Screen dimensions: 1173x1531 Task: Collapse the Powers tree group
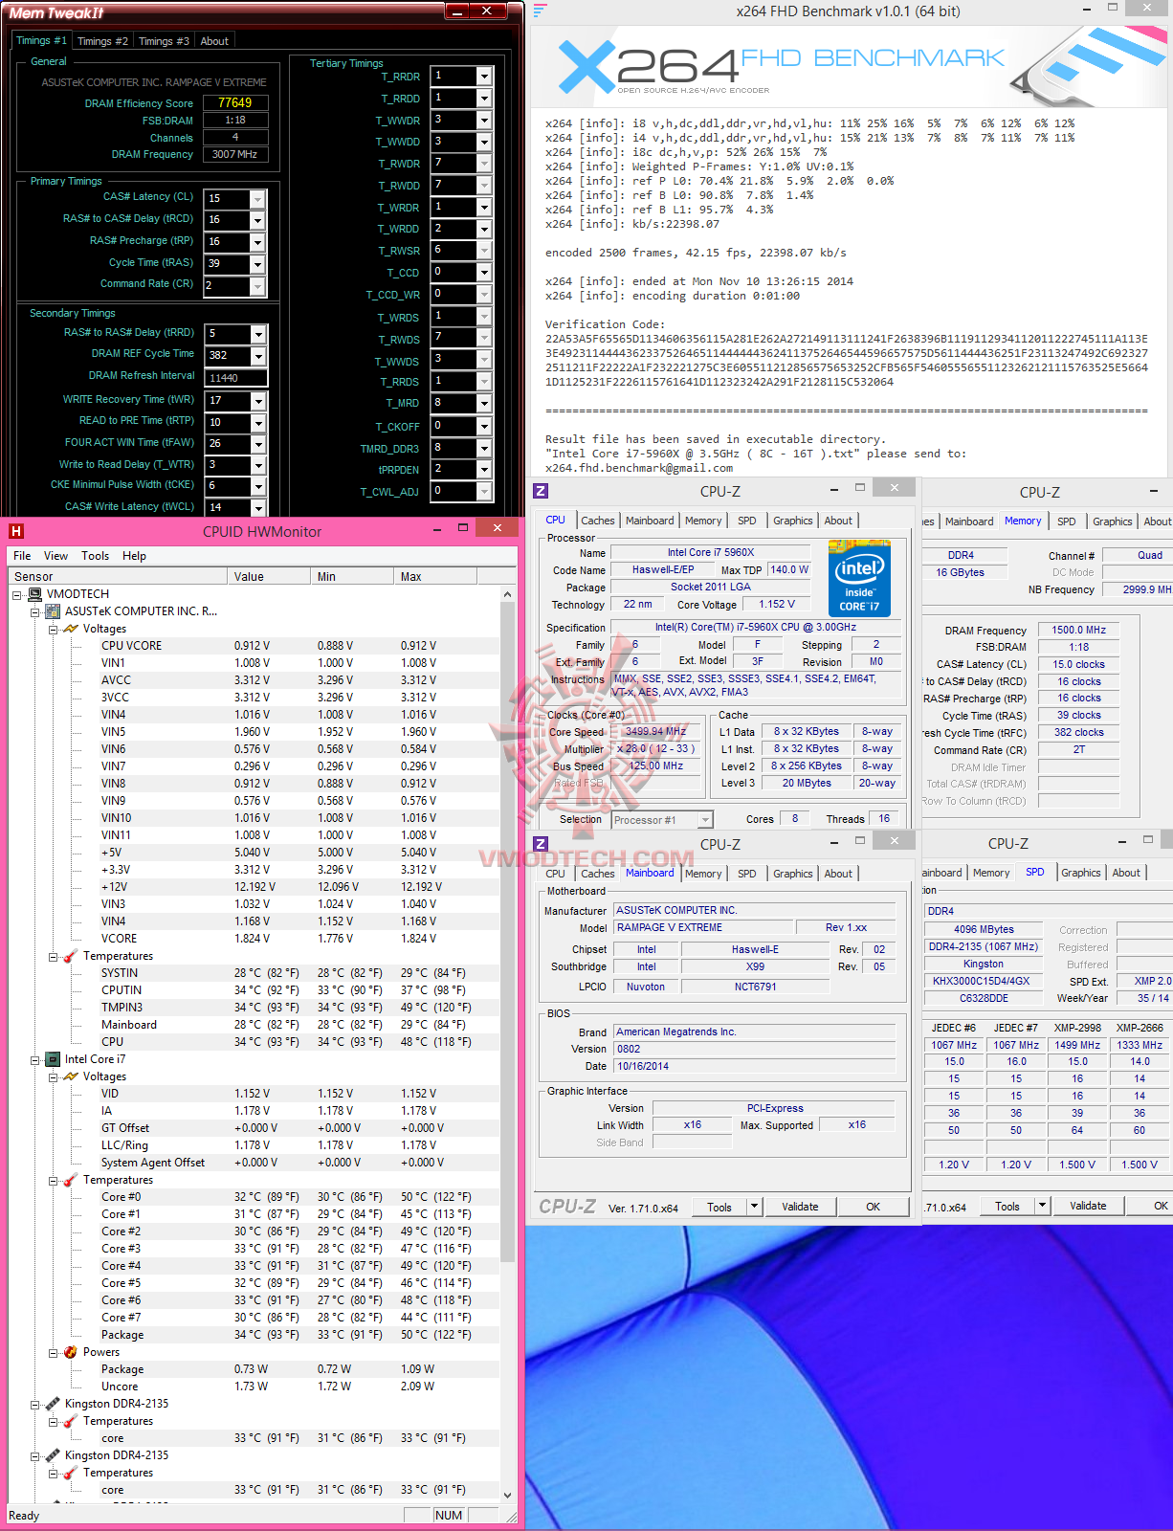[x=54, y=1352]
